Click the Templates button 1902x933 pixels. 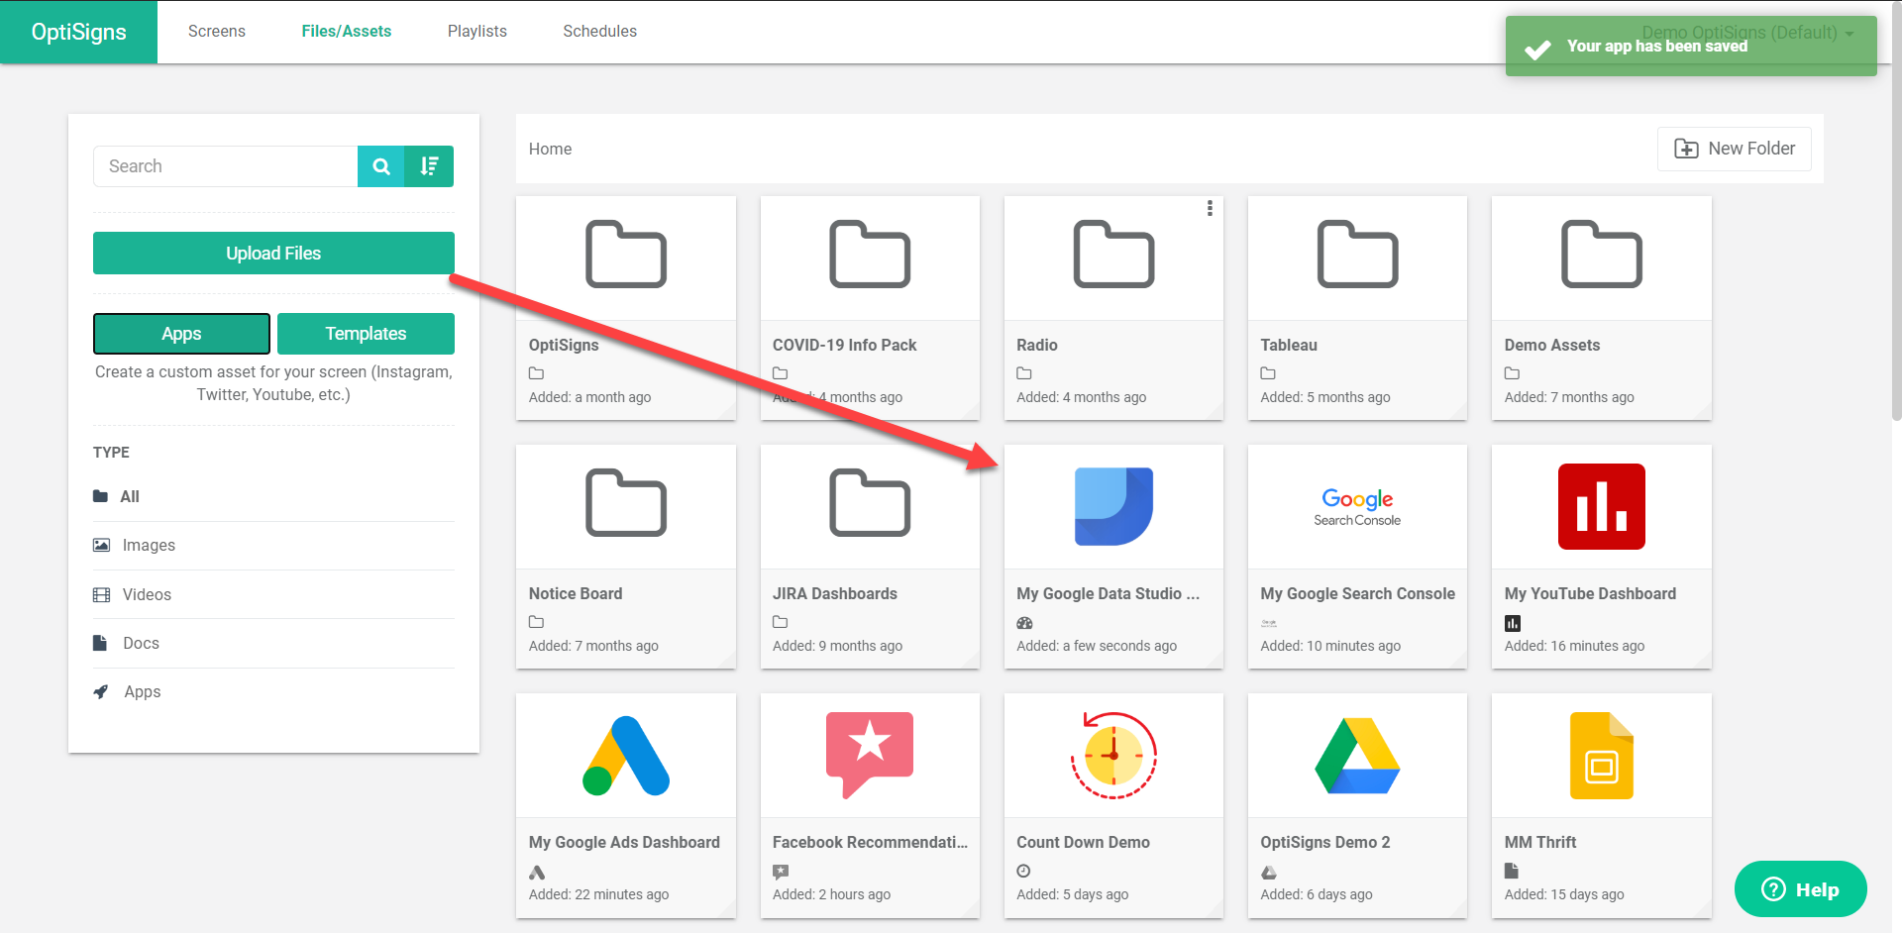point(366,334)
